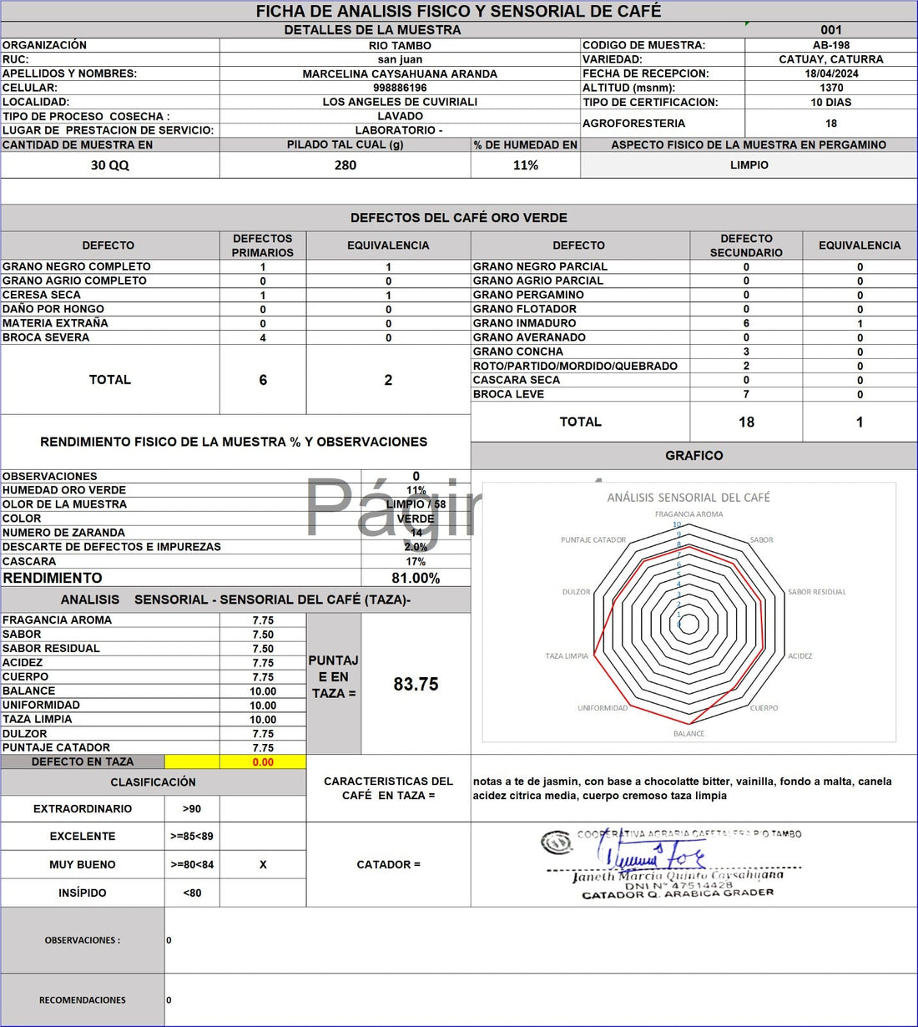Screen dimensions: 918x1027
Task: Click the 83.75 cup score cell
Action: [x=416, y=684]
